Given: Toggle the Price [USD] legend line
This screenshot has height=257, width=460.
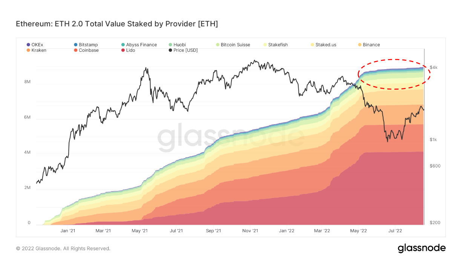Looking at the screenshot, I should point(185,50).
